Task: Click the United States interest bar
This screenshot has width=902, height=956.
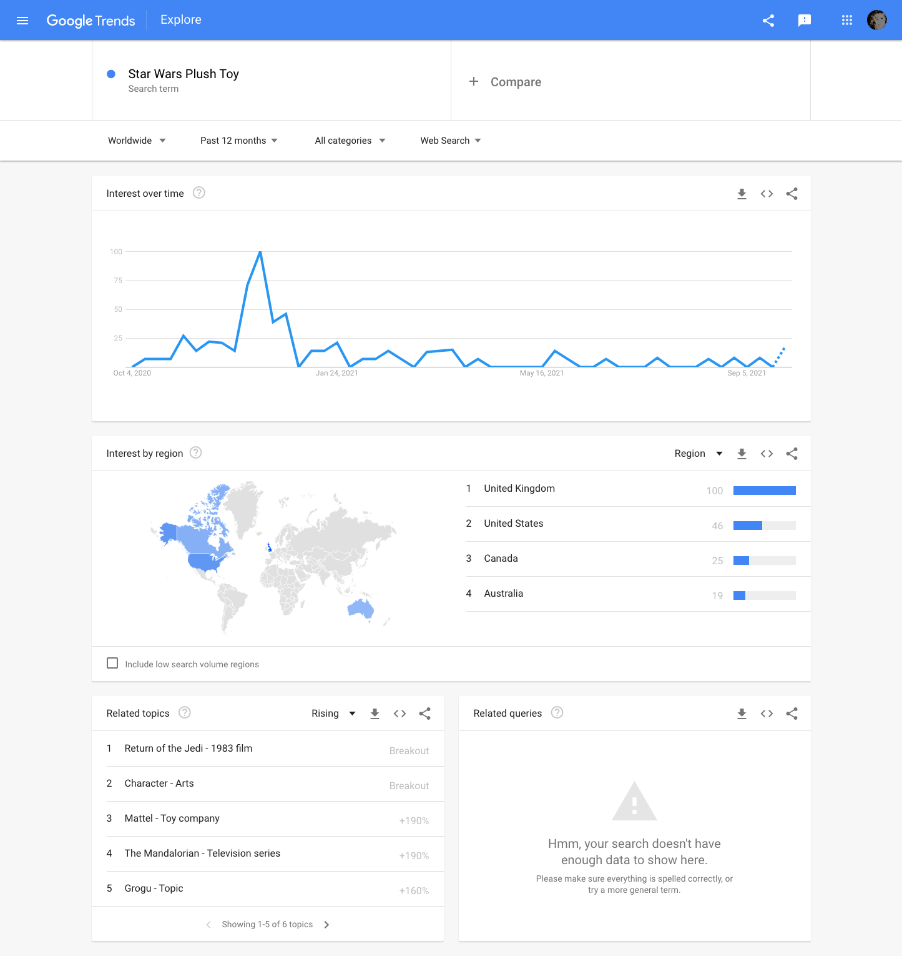Action: pos(765,525)
